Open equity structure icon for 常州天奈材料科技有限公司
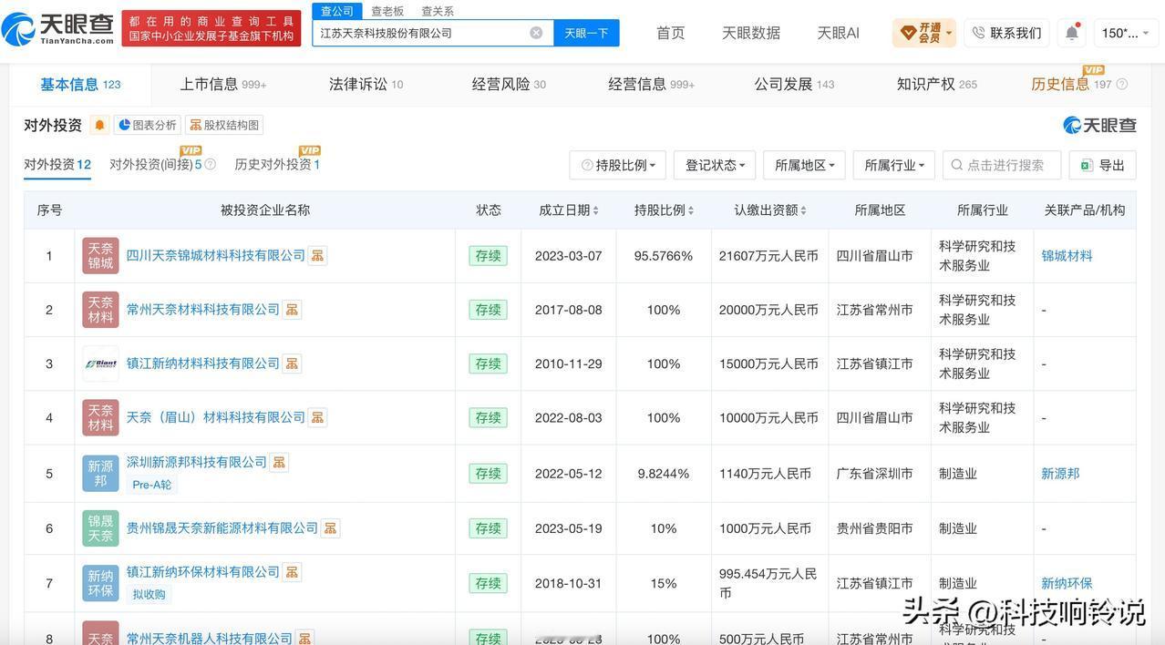The height and width of the screenshot is (645, 1165). [x=292, y=310]
